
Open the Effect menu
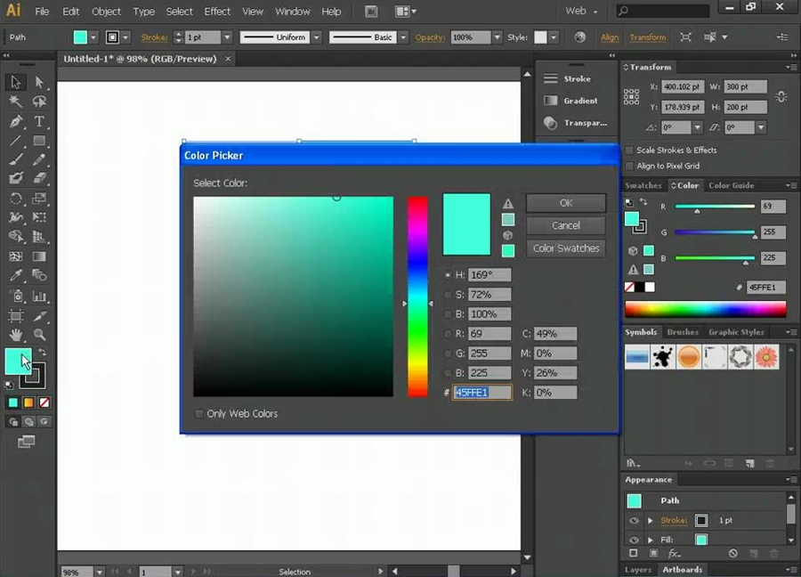217,12
